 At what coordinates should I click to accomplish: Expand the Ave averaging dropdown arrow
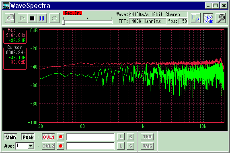tap(31, 146)
